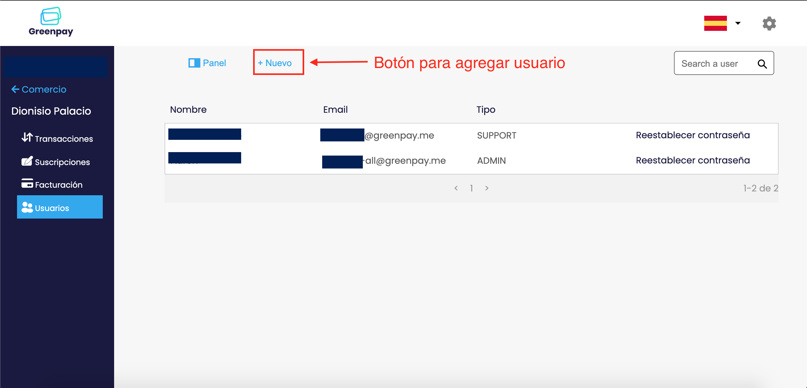Go to next page chevron
Image resolution: width=807 pixels, height=388 pixels.
click(x=487, y=188)
